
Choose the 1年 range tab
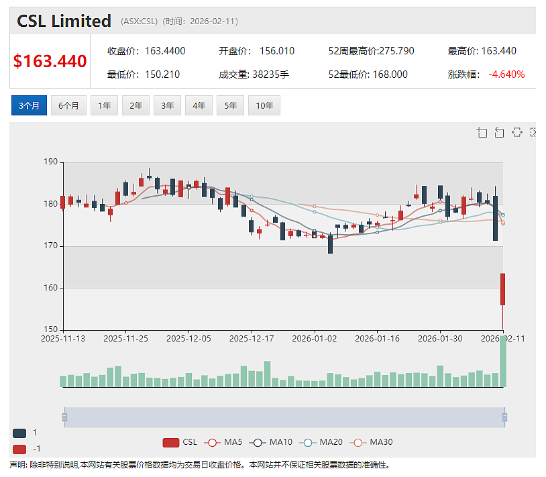[x=104, y=105]
